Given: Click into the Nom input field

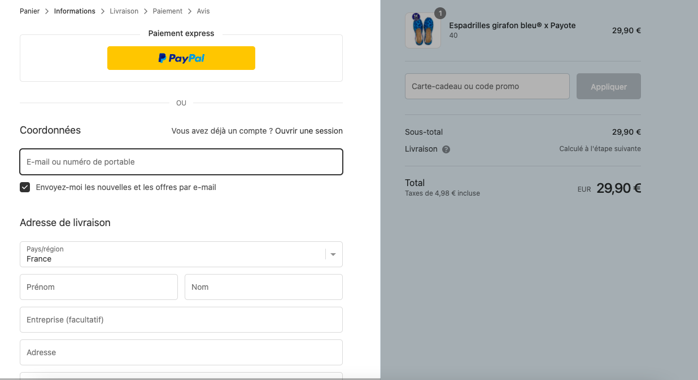Looking at the screenshot, I should [x=264, y=287].
